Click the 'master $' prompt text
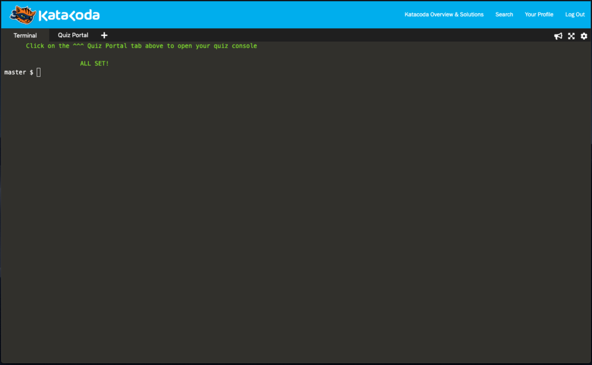 coord(18,72)
